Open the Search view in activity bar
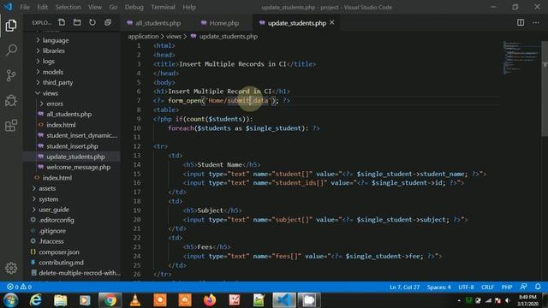 (x=11, y=50)
